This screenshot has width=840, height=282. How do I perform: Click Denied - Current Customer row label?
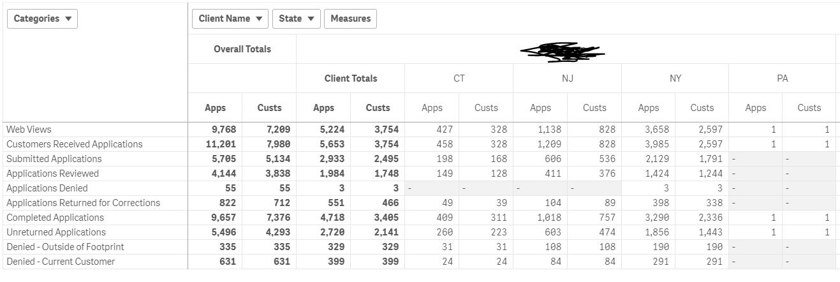(61, 262)
